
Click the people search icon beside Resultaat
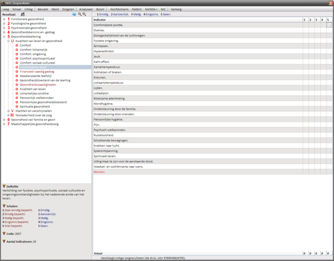(x=23, y=14)
